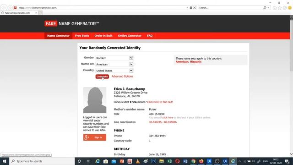The image size is (293, 165).
Task: Click the smiley feedback icon
Action: pyautogui.click(x=290, y=8)
